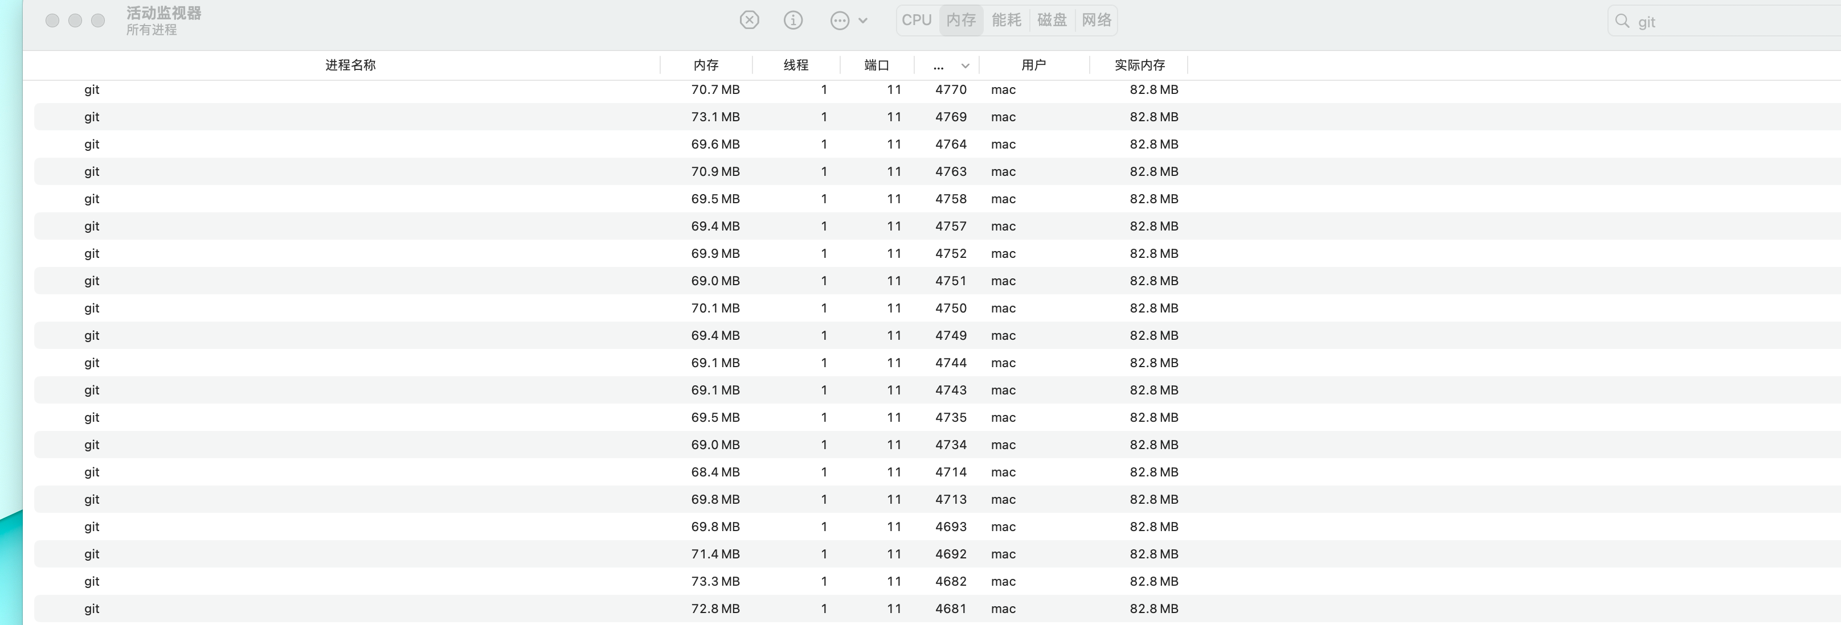Sort by 端口 column header
The width and height of the screenshot is (1841, 625).
(x=877, y=65)
